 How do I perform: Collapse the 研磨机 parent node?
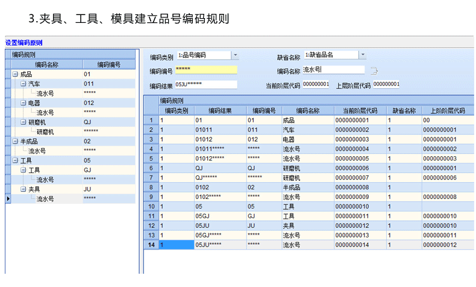[23, 122]
